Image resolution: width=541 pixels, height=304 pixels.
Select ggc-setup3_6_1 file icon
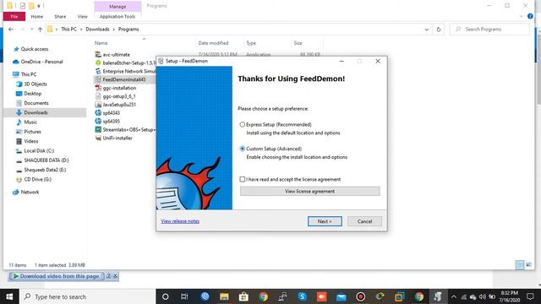98,96
